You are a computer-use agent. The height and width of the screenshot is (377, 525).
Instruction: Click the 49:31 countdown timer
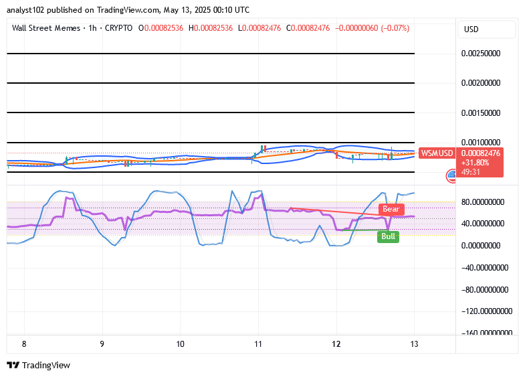(470, 172)
